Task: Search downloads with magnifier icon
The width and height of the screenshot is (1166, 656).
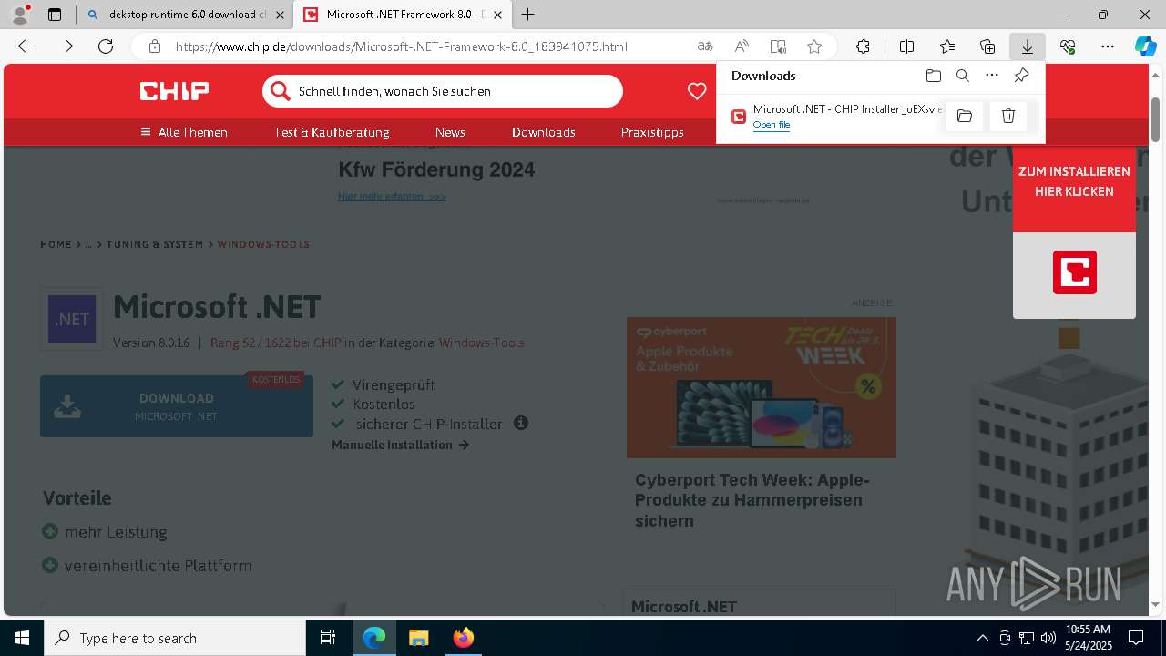Action: (x=963, y=76)
